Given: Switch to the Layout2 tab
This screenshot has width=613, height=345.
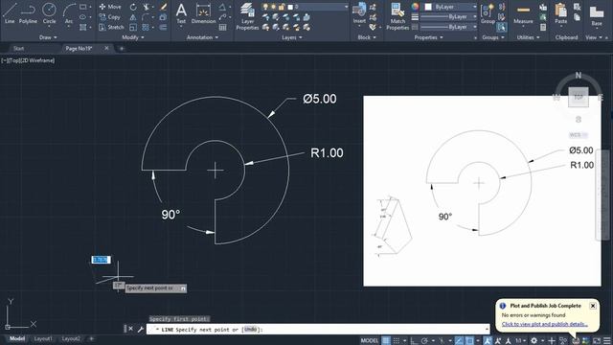Looking at the screenshot, I should tap(71, 338).
